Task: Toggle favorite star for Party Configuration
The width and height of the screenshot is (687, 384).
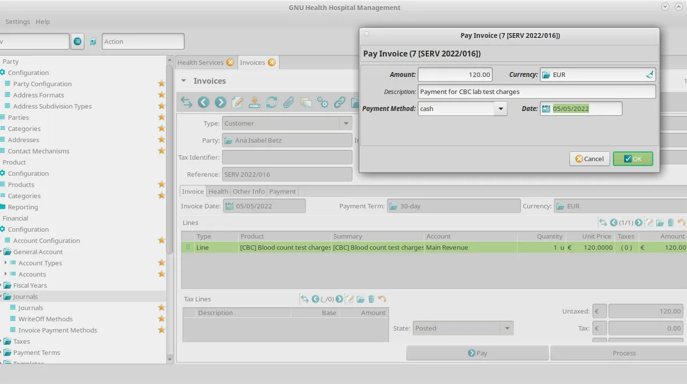Action: [x=161, y=84]
